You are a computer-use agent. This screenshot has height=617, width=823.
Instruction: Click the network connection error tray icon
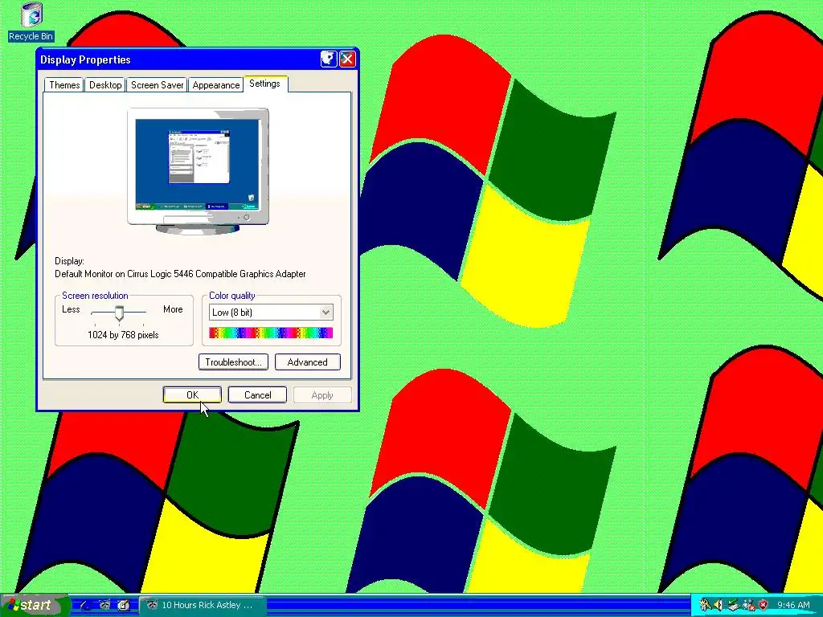tap(748, 605)
